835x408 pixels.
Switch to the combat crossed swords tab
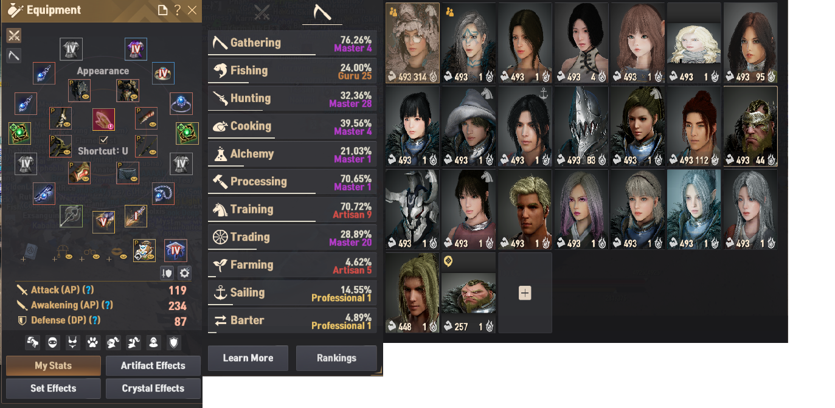[x=262, y=12]
